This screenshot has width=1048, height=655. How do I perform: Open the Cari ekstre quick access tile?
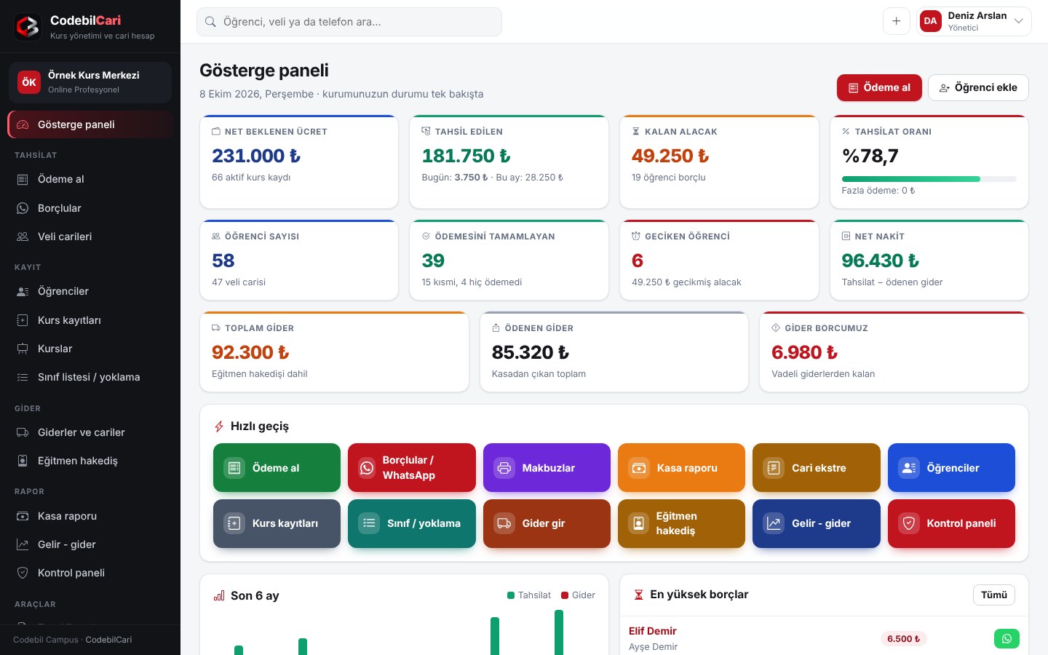[x=817, y=468]
